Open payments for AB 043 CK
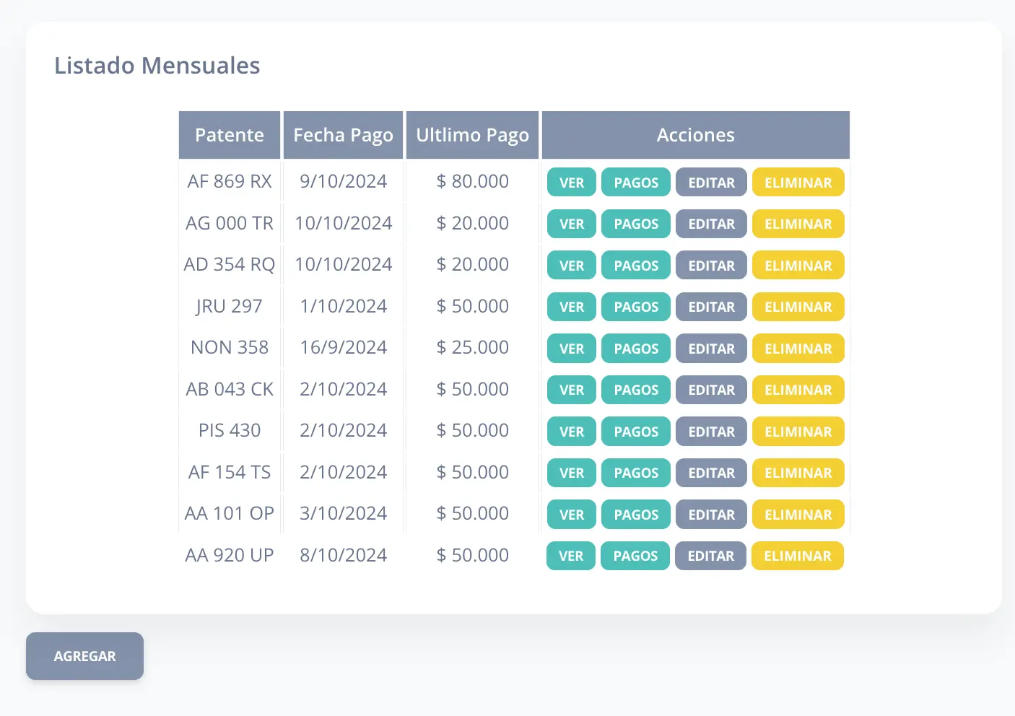This screenshot has height=716, width=1015. point(635,390)
